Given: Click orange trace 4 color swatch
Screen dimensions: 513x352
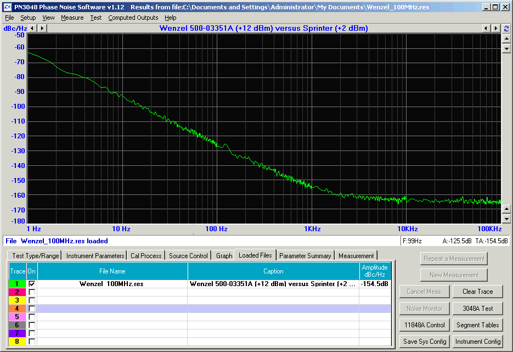Looking at the screenshot, I should coord(18,309).
